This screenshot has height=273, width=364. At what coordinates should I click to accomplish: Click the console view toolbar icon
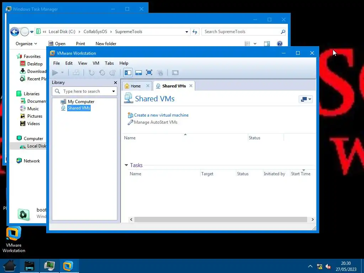click(175, 73)
